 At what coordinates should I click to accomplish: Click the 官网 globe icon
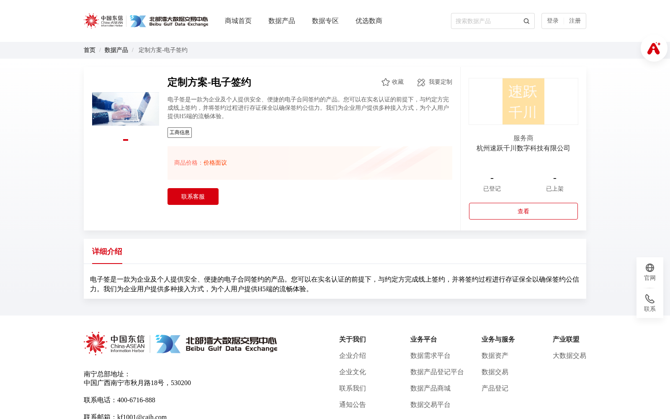pyautogui.click(x=650, y=268)
